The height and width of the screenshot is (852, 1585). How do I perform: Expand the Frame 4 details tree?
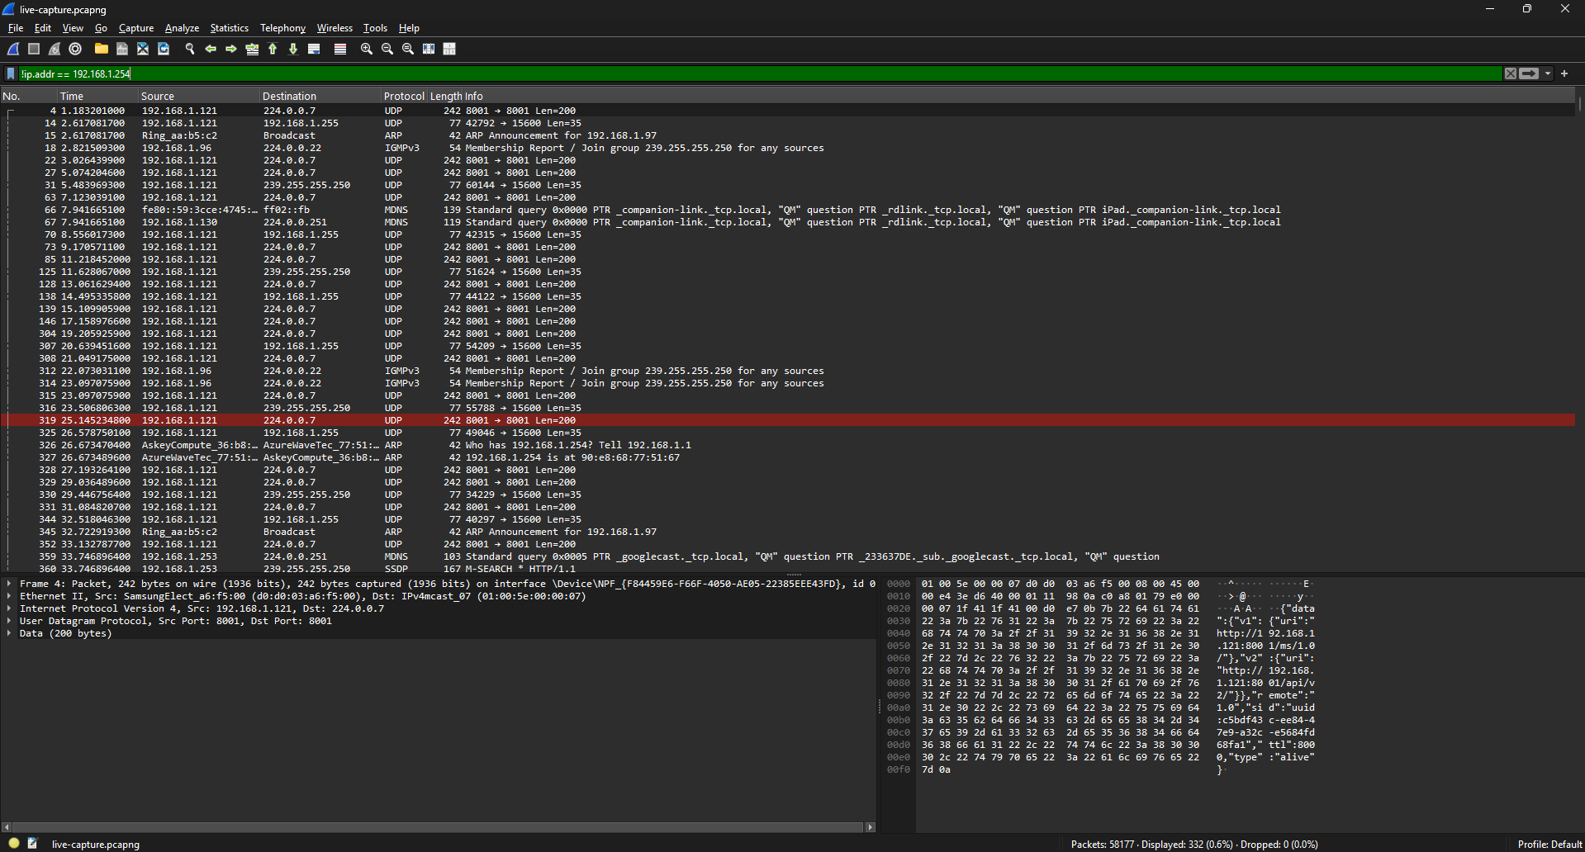(x=9, y=584)
